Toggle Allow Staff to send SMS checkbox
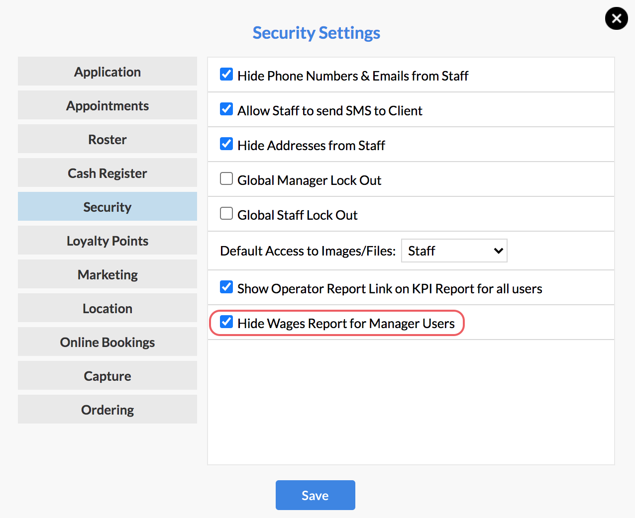The height and width of the screenshot is (518, 635). click(226, 109)
